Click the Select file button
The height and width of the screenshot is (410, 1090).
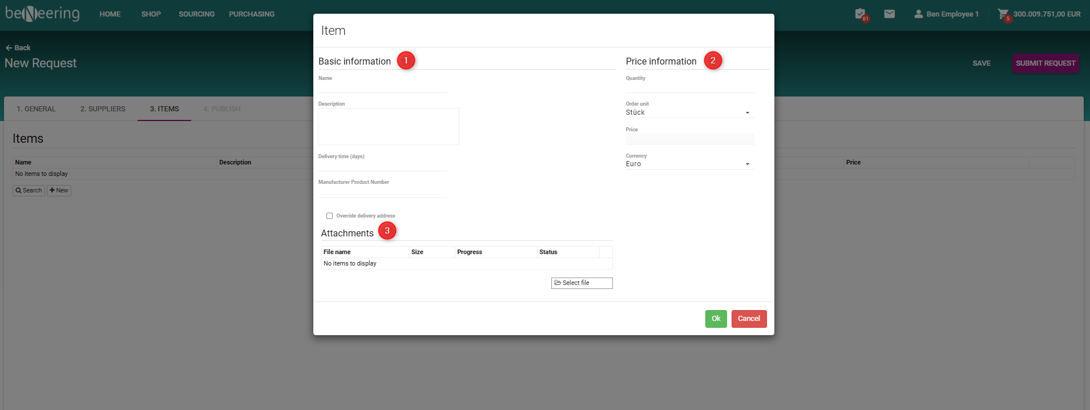582,283
